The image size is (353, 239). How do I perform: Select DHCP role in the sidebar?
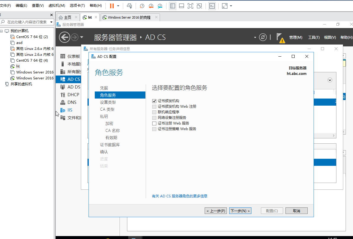point(70,95)
